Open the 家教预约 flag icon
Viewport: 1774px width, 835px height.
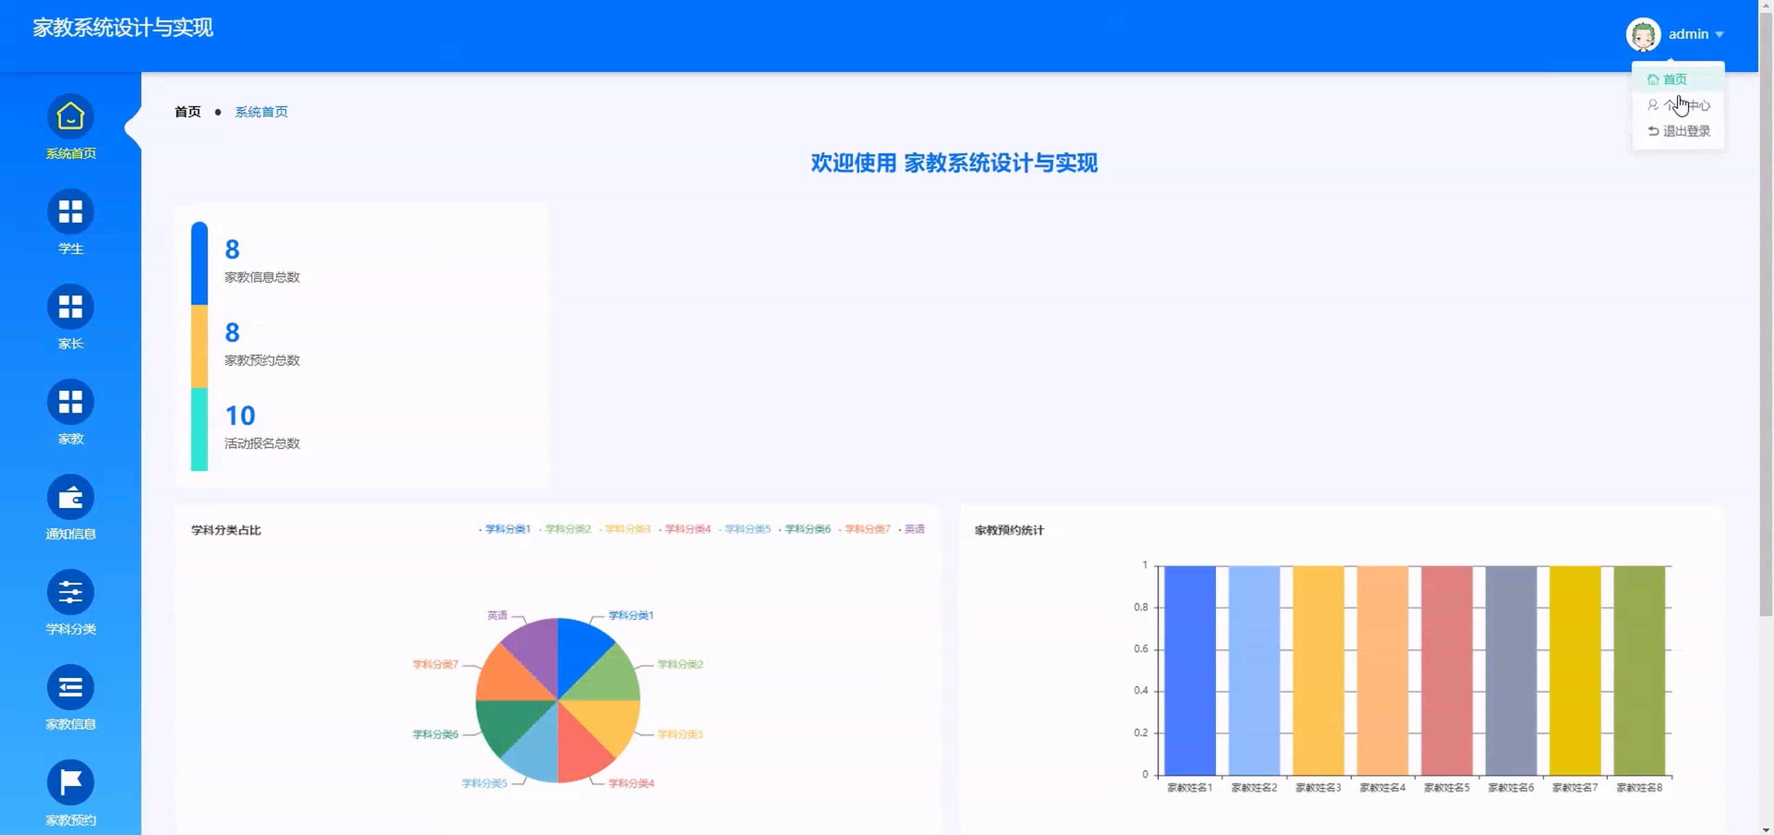[71, 782]
